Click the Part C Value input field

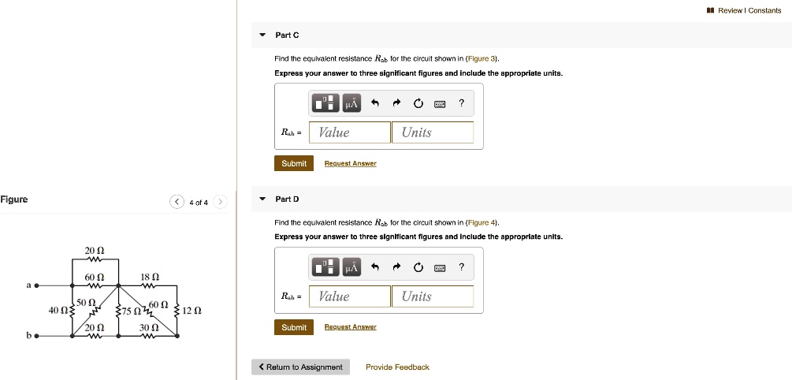350,132
